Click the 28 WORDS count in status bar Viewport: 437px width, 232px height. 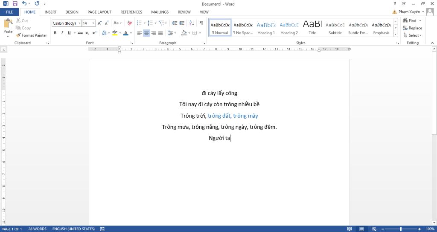point(38,229)
